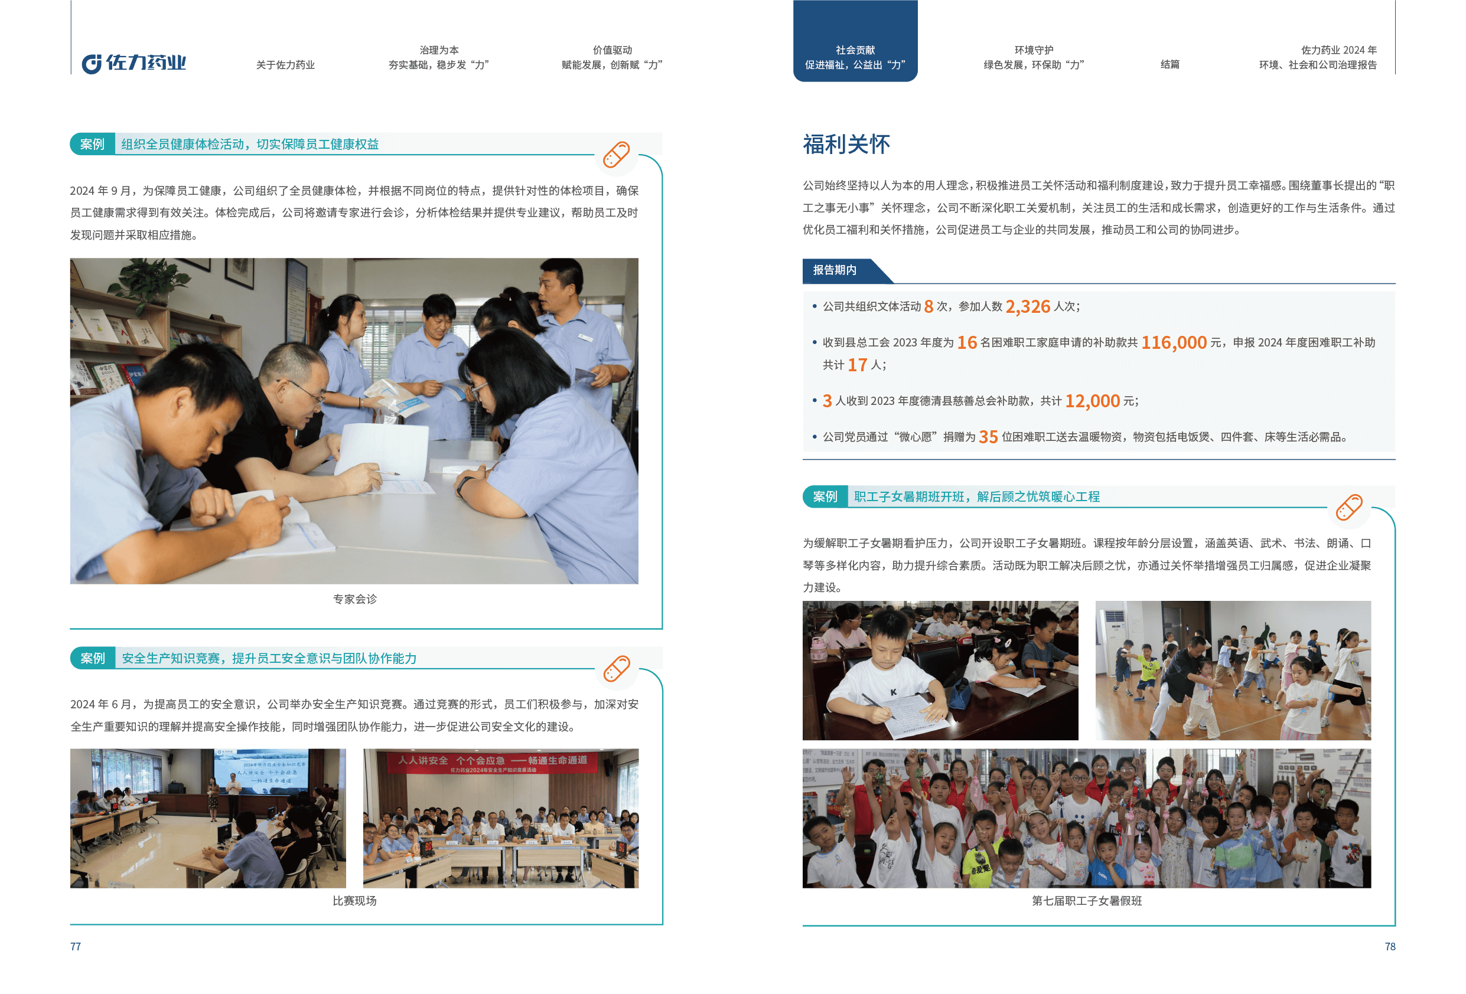
Task: Click the 2024 ESG report title link
Action: click(x=1317, y=57)
